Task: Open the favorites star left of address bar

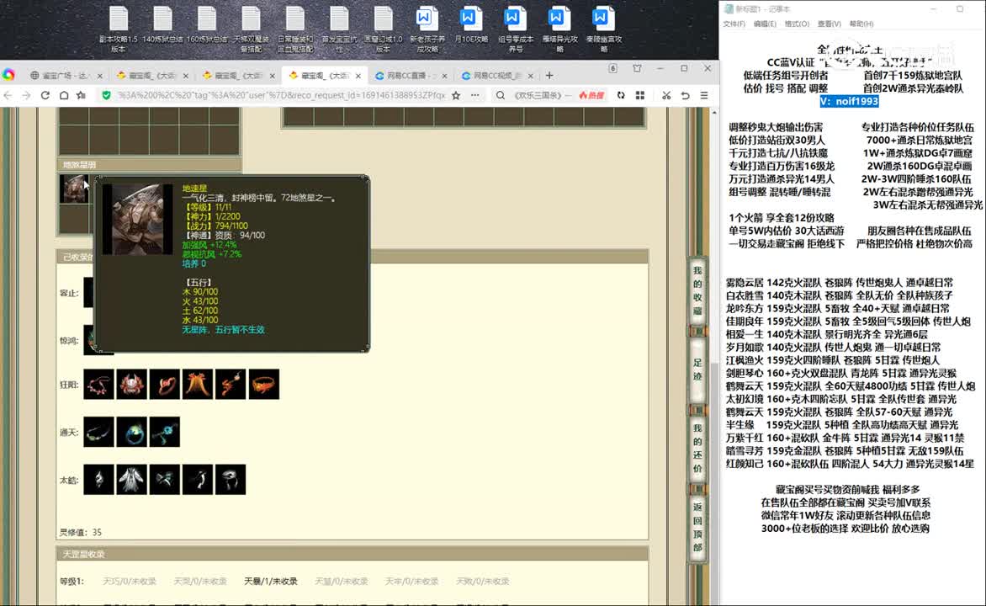Action: (81, 96)
